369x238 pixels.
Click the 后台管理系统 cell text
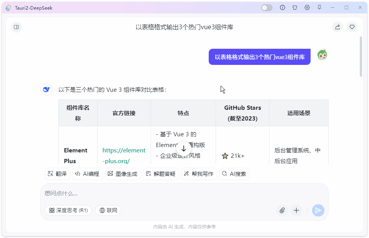click(x=298, y=155)
